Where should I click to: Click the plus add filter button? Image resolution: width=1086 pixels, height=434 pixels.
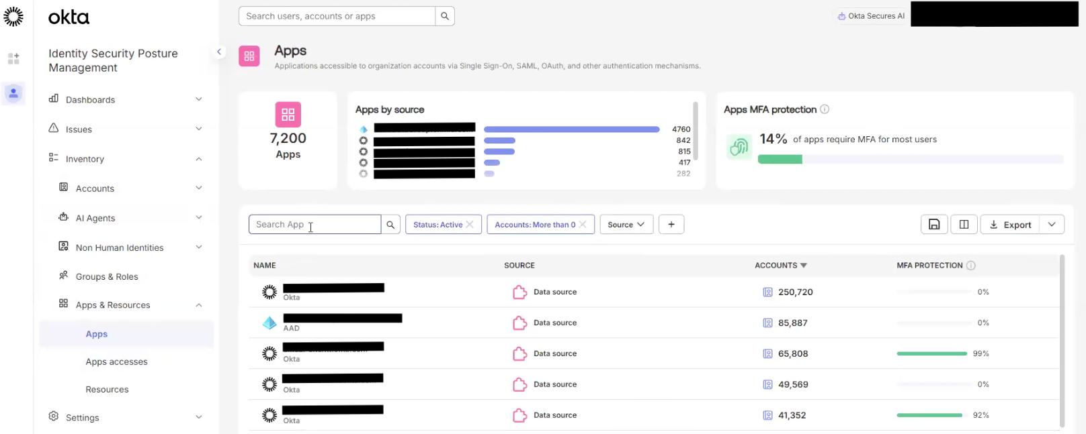pos(671,225)
